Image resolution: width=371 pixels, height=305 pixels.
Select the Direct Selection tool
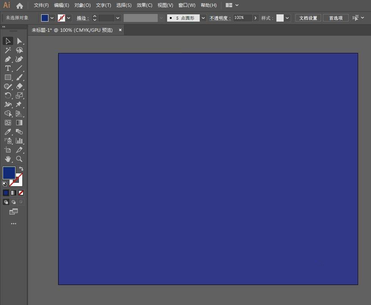tap(19, 41)
